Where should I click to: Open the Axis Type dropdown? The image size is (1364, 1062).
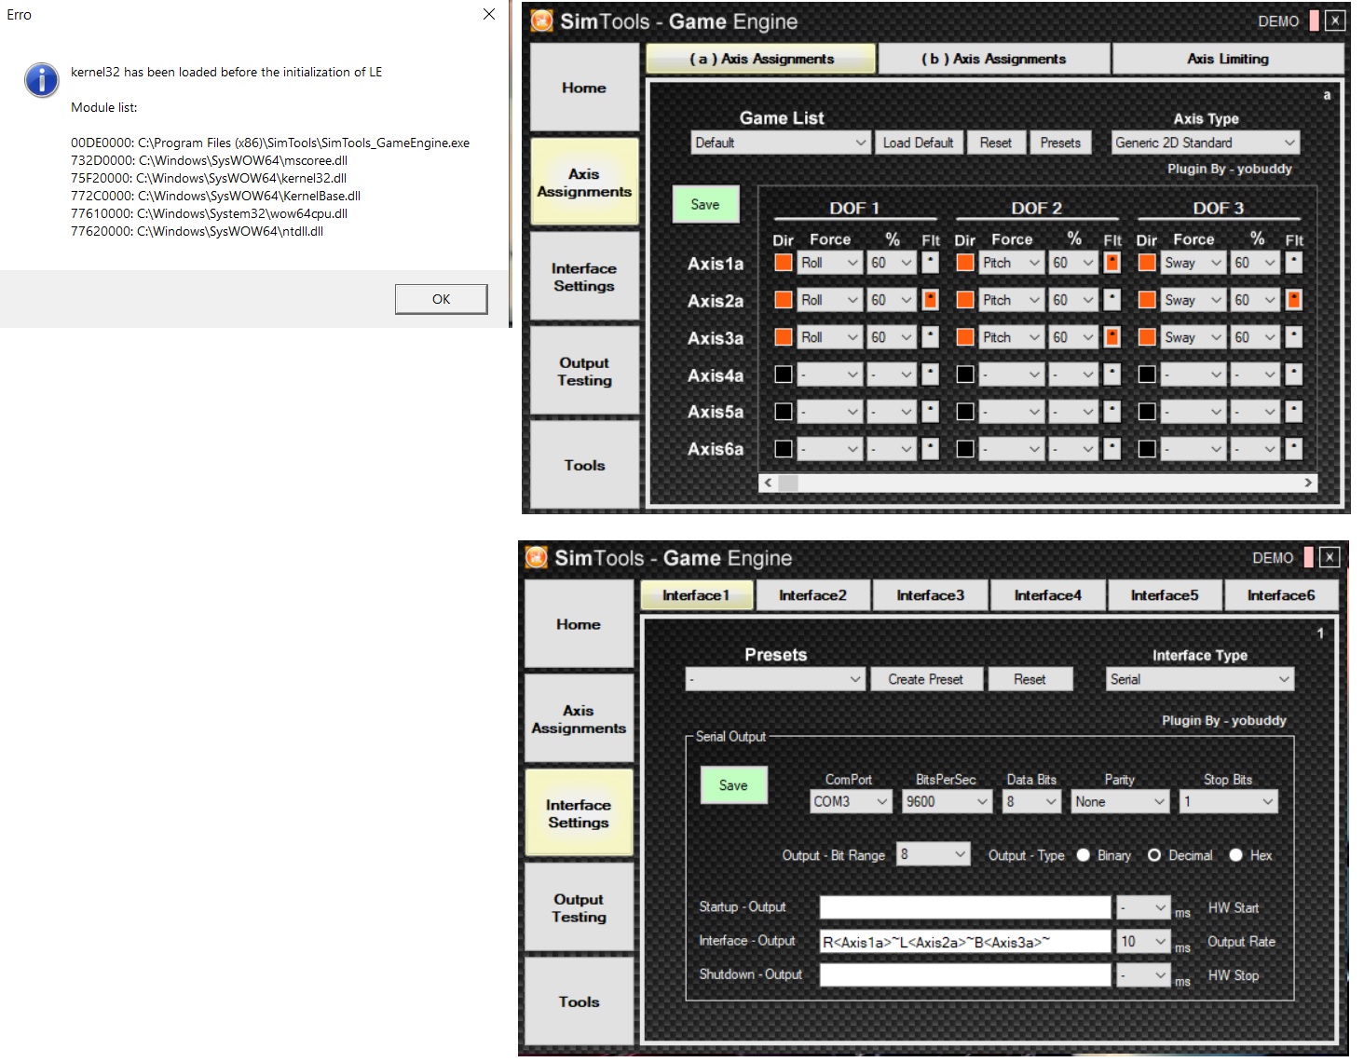click(1206, 143)
